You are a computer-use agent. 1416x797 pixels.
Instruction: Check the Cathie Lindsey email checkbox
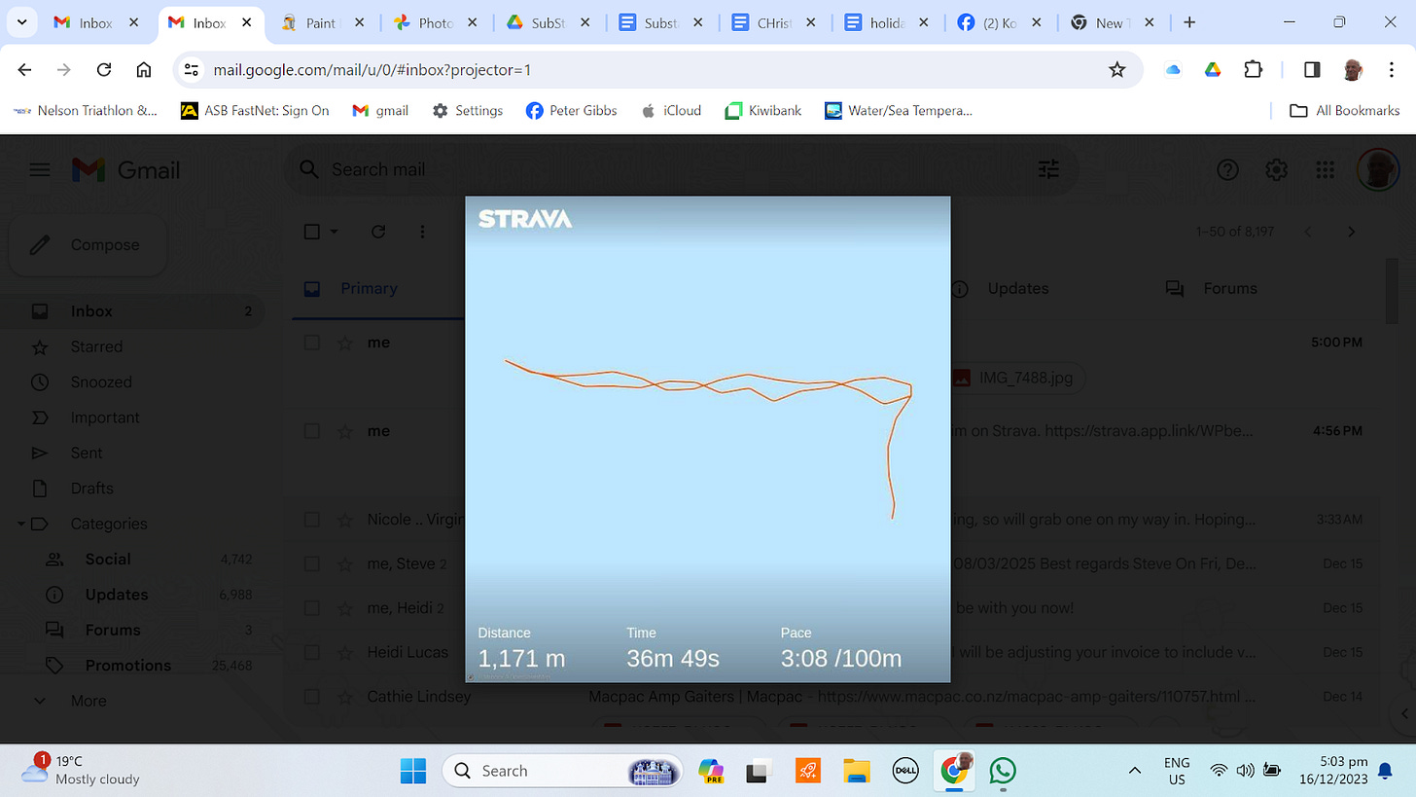[311, 697]
